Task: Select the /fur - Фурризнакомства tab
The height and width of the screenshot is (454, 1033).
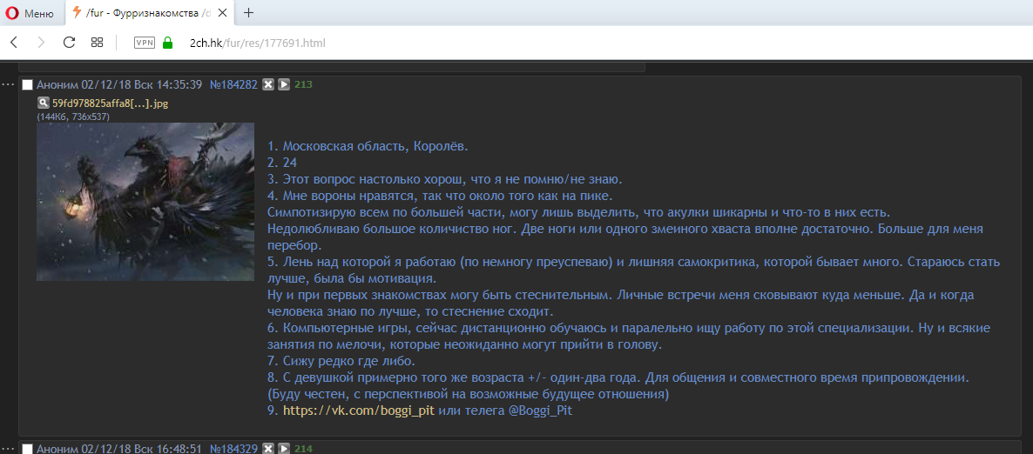Action: [144, 13]
